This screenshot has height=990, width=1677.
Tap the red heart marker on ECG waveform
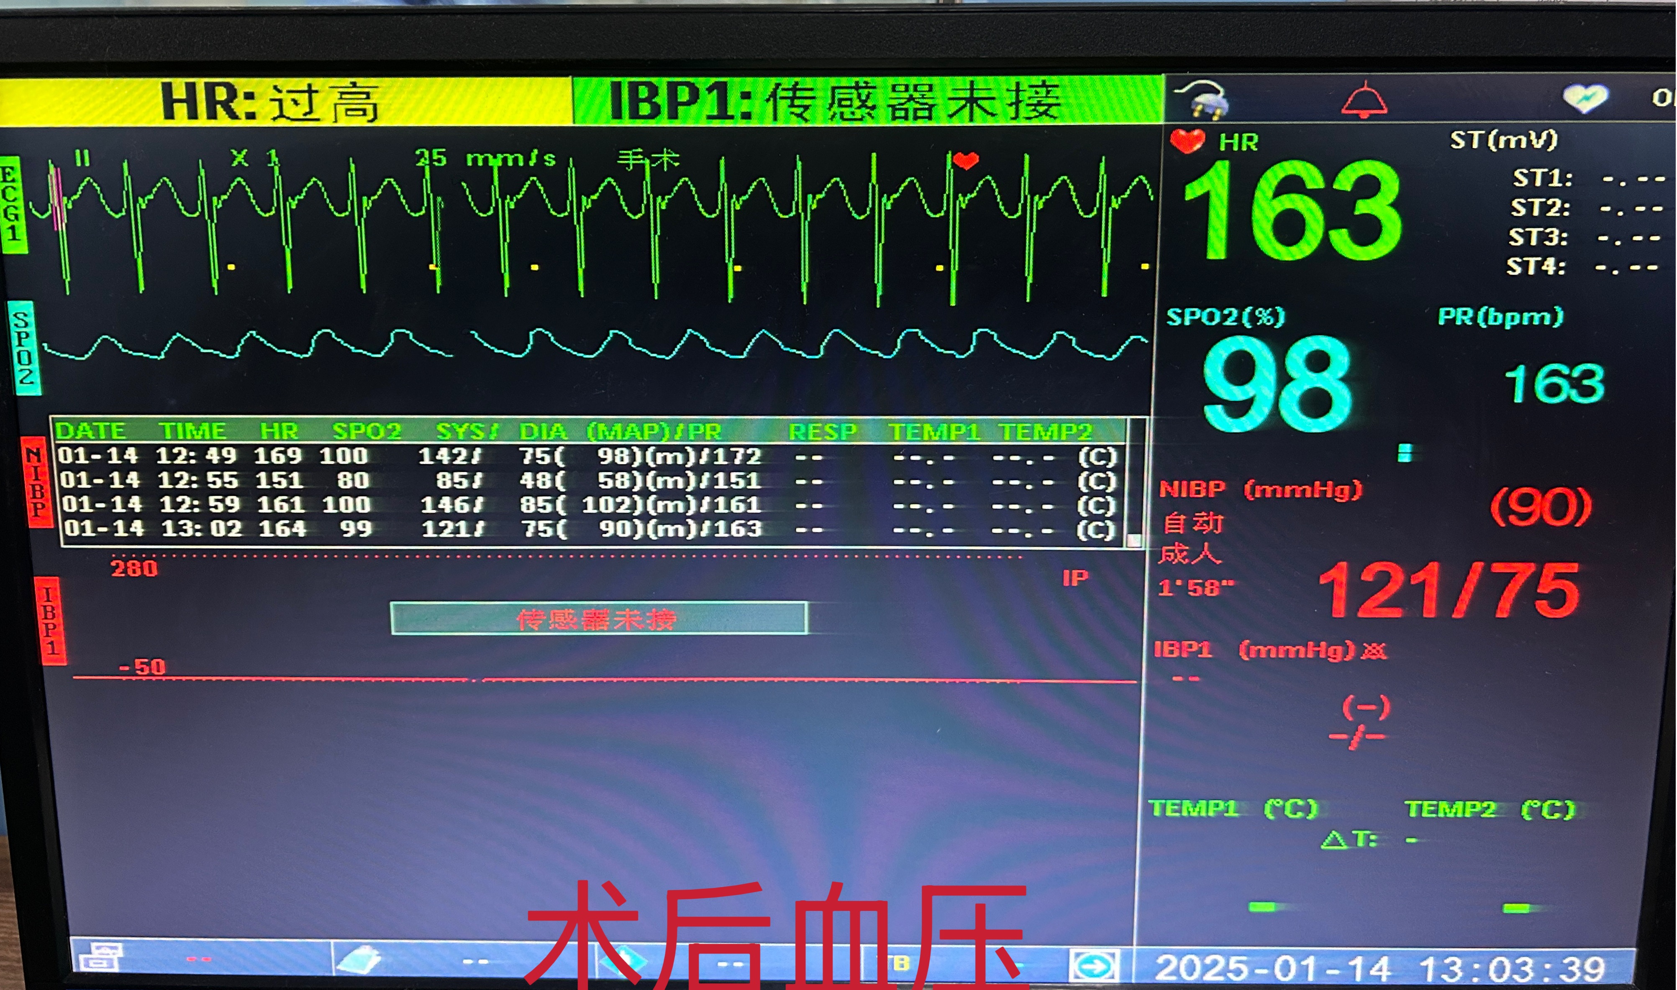pyautogui.click(x=965, y=160)
